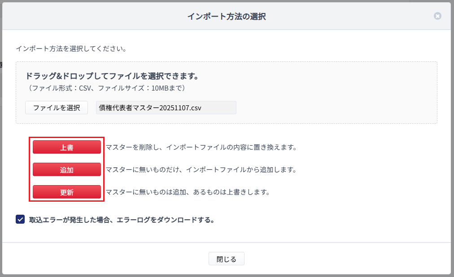Click the ファイルを選択 button
Image resolution: width=454 pixels, height=277 pixels.
[57, 108]
